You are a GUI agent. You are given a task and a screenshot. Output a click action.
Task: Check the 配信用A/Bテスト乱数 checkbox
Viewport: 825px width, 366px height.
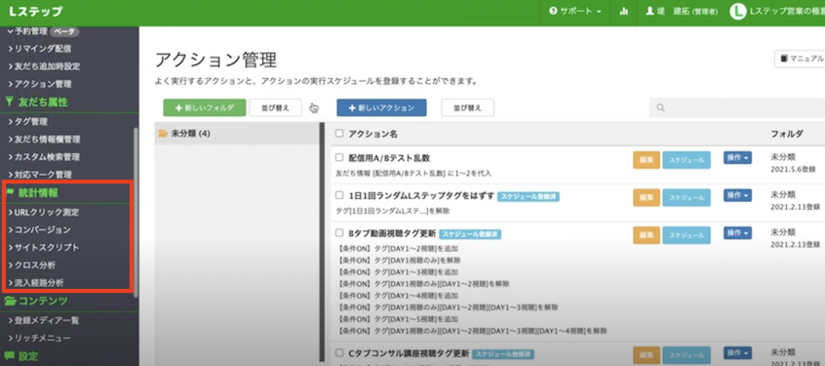point(339,157)
